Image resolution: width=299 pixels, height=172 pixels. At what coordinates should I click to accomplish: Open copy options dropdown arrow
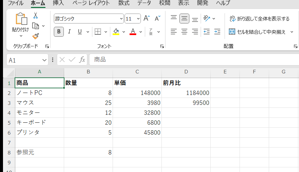tap(43, 26)
